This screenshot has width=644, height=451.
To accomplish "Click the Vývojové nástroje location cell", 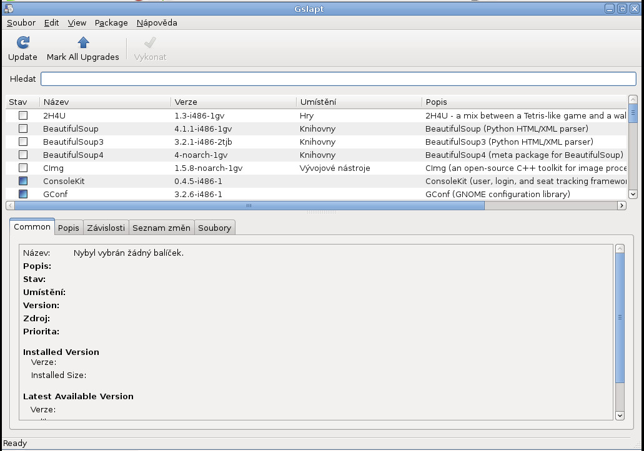I will pos(335,168).
